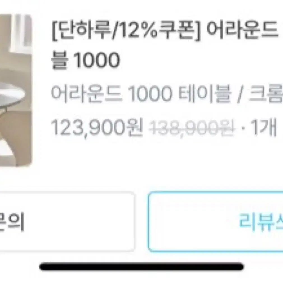Tap option text 어라운드 1000 테이블
The height and width of the screenshot is (283, 283).
pyautogui.click(x=141, y=94)
